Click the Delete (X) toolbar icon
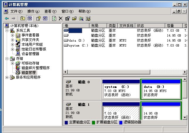This screenshot has height=133, width=189. (x=61, y=18)
